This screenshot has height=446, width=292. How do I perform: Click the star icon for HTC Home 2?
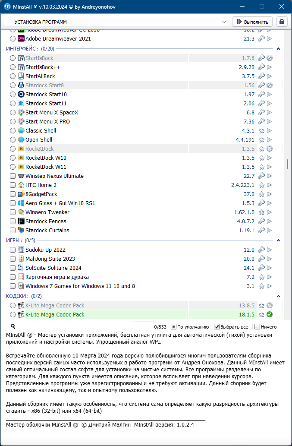261,185
